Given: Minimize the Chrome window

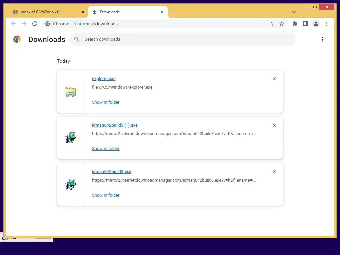Looking at the screenshot, I should 306,8.
